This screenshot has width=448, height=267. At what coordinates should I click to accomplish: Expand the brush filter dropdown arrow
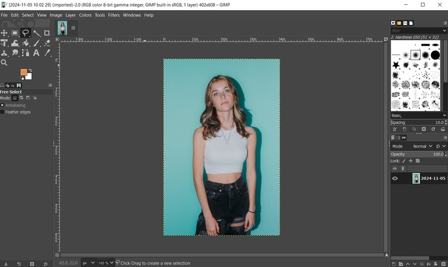pyautogui.click(x=444, y=31)
